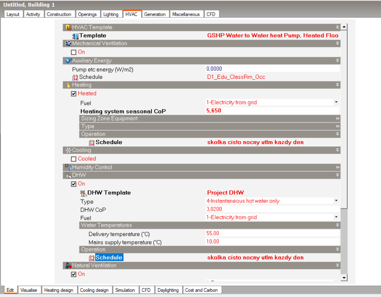The height and width of the screenshot is (297, 381).
Task: Collapse the Cooling section
Action: point(337,150)
